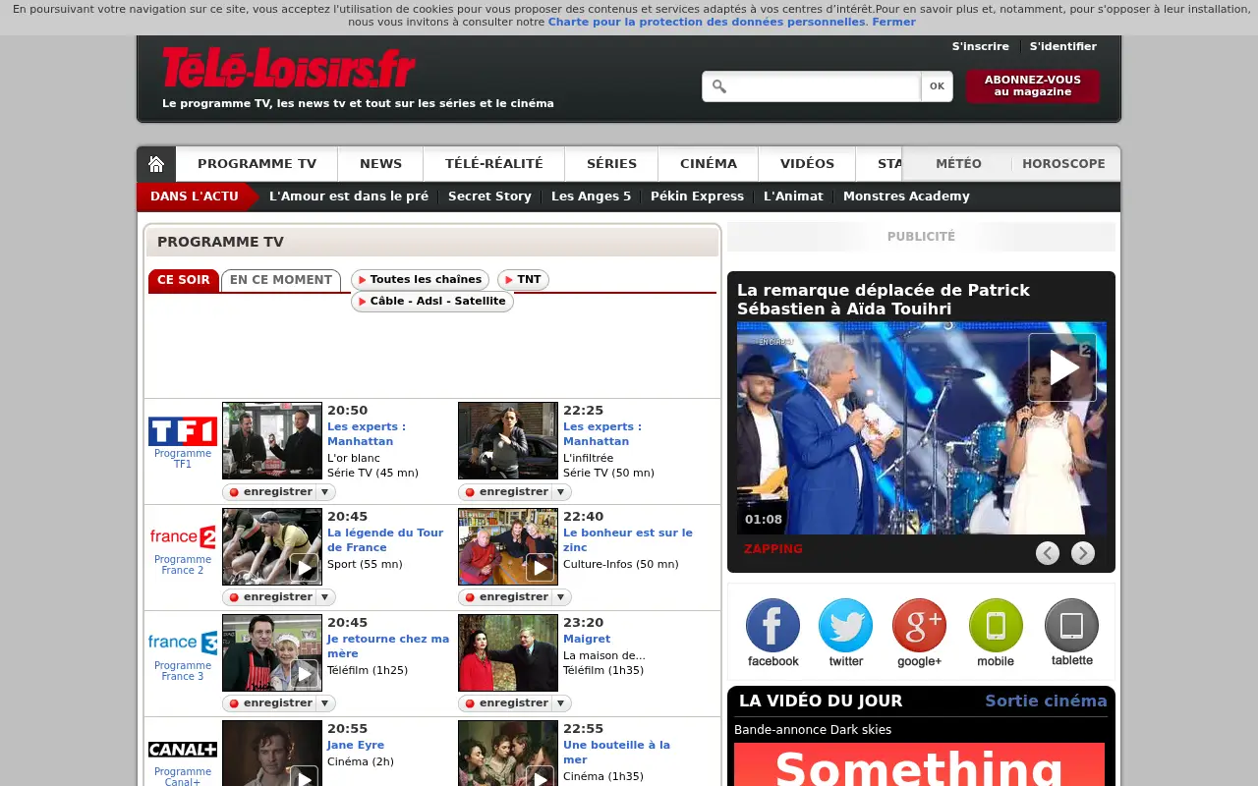Screen dimensions: 1258x786
Task: Submit search with OK button
Action: point(937,86)
